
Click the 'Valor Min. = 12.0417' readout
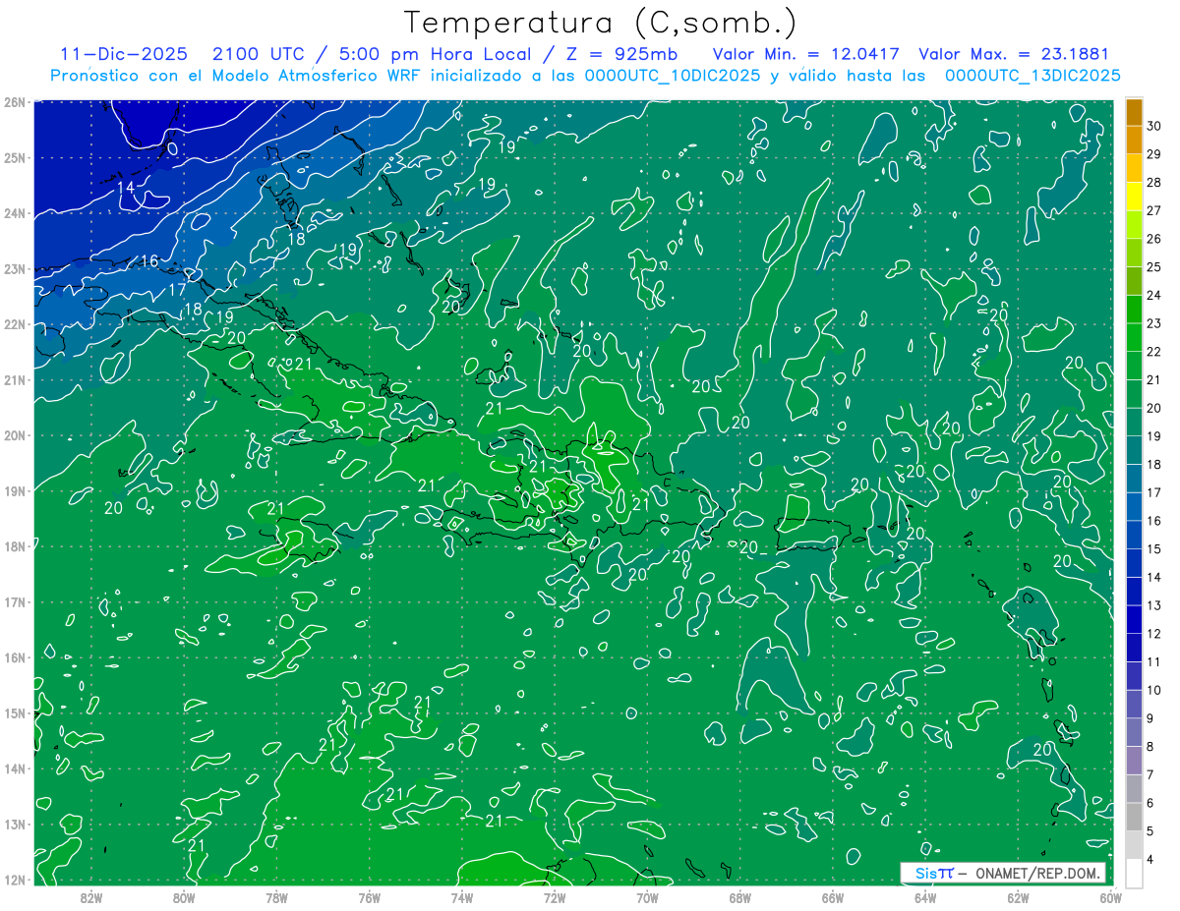click(x=805, y=54)
